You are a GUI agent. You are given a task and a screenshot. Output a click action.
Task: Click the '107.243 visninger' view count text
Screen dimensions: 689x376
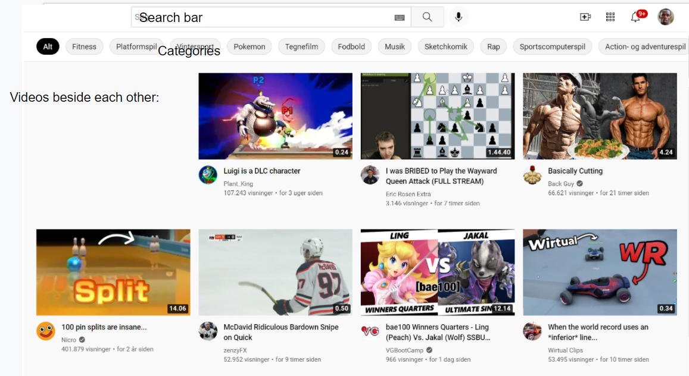coord(248,193)
